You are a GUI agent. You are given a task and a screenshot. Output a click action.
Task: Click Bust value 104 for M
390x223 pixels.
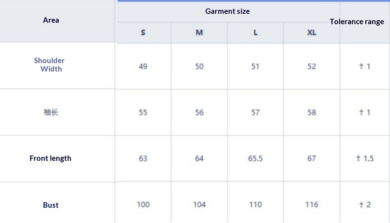(199, 204)
